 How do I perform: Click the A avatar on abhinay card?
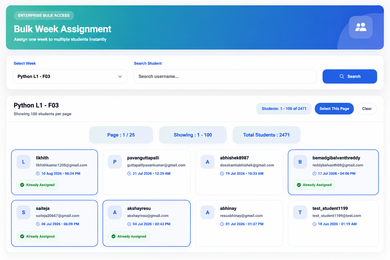pos(207,212)
